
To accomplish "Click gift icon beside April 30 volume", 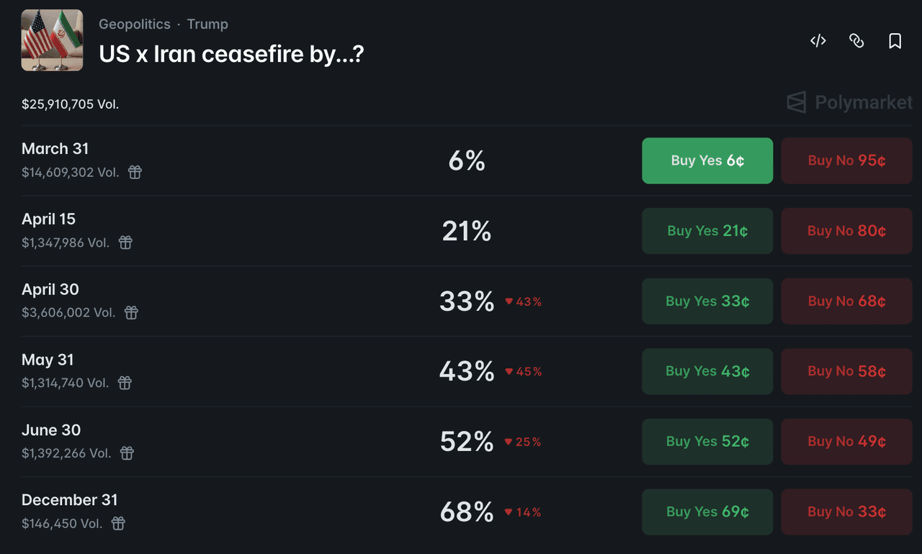I will 131,313.
